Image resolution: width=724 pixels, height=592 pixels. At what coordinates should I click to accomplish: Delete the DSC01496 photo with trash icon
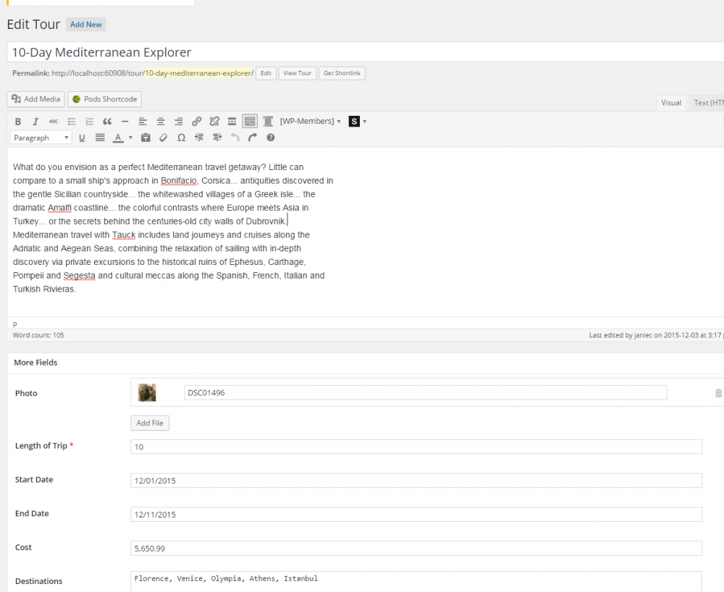pyautogui.click(x=718, y=393)
